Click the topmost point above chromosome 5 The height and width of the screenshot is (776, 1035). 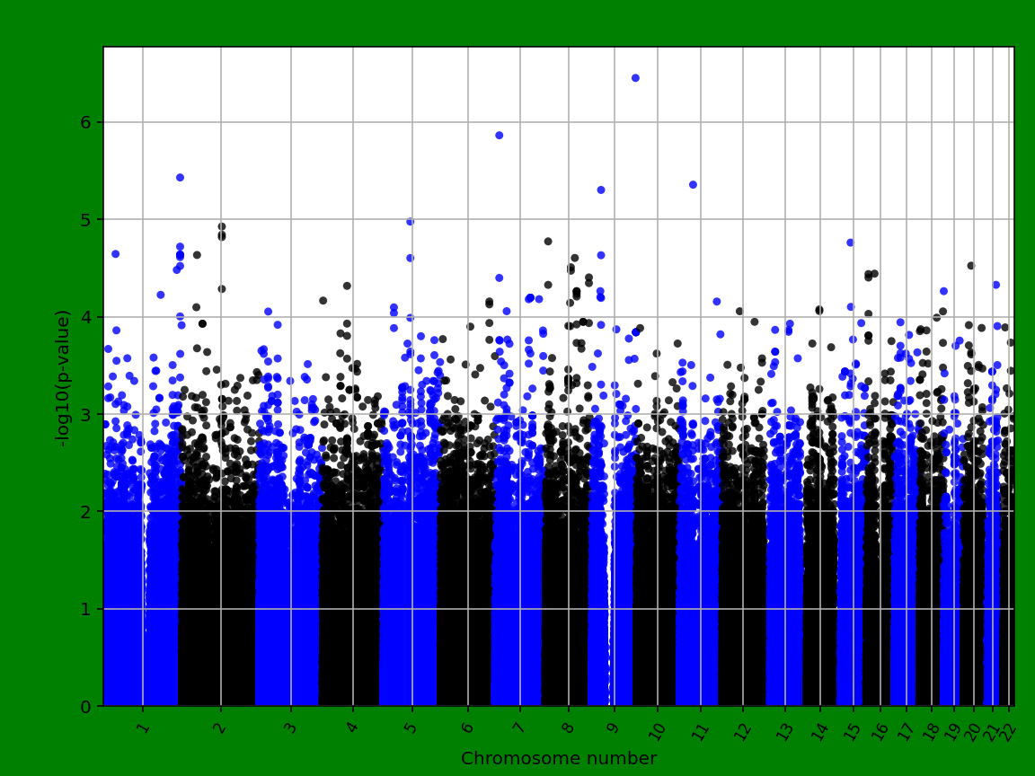coord(412,220)
